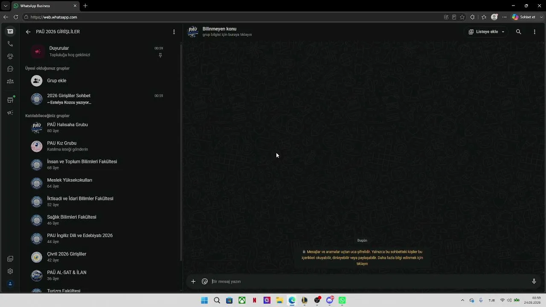Open the community options three-dot menu
This screenshot has width=546, height=307.
pyautogui.click(x=174, y=32)
